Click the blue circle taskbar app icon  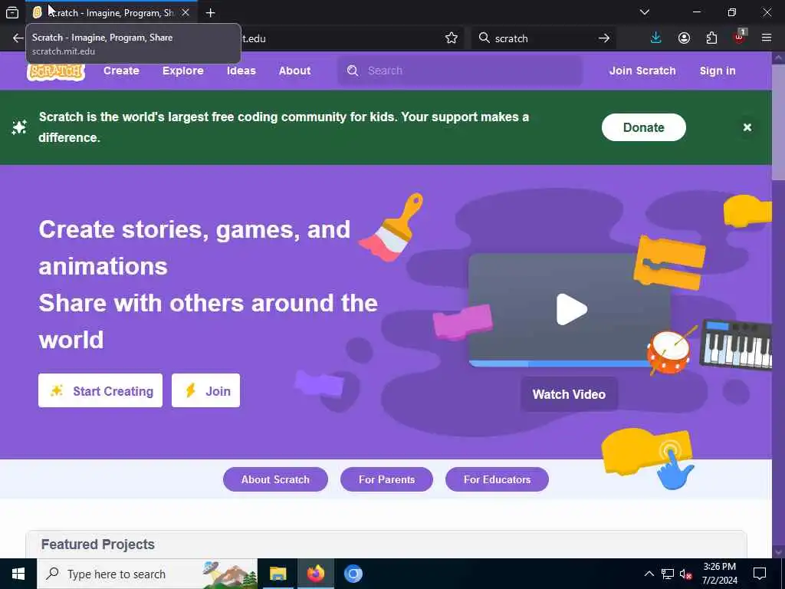click(x=353, y=574)
